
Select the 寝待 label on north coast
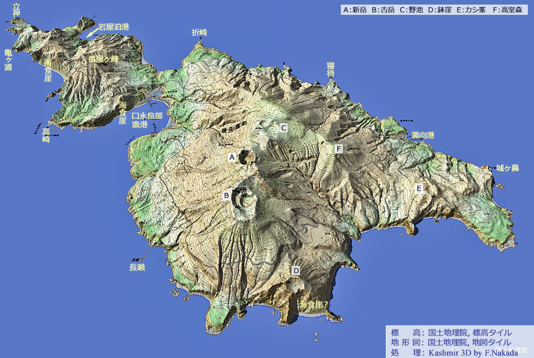331,70
